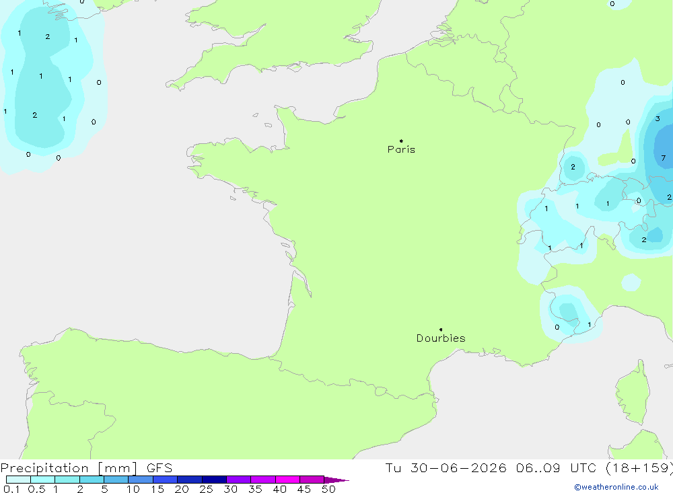The height and width of the screenshot is (493, 673).
Task: Click the GFS model name label
Action: point(160,467)
